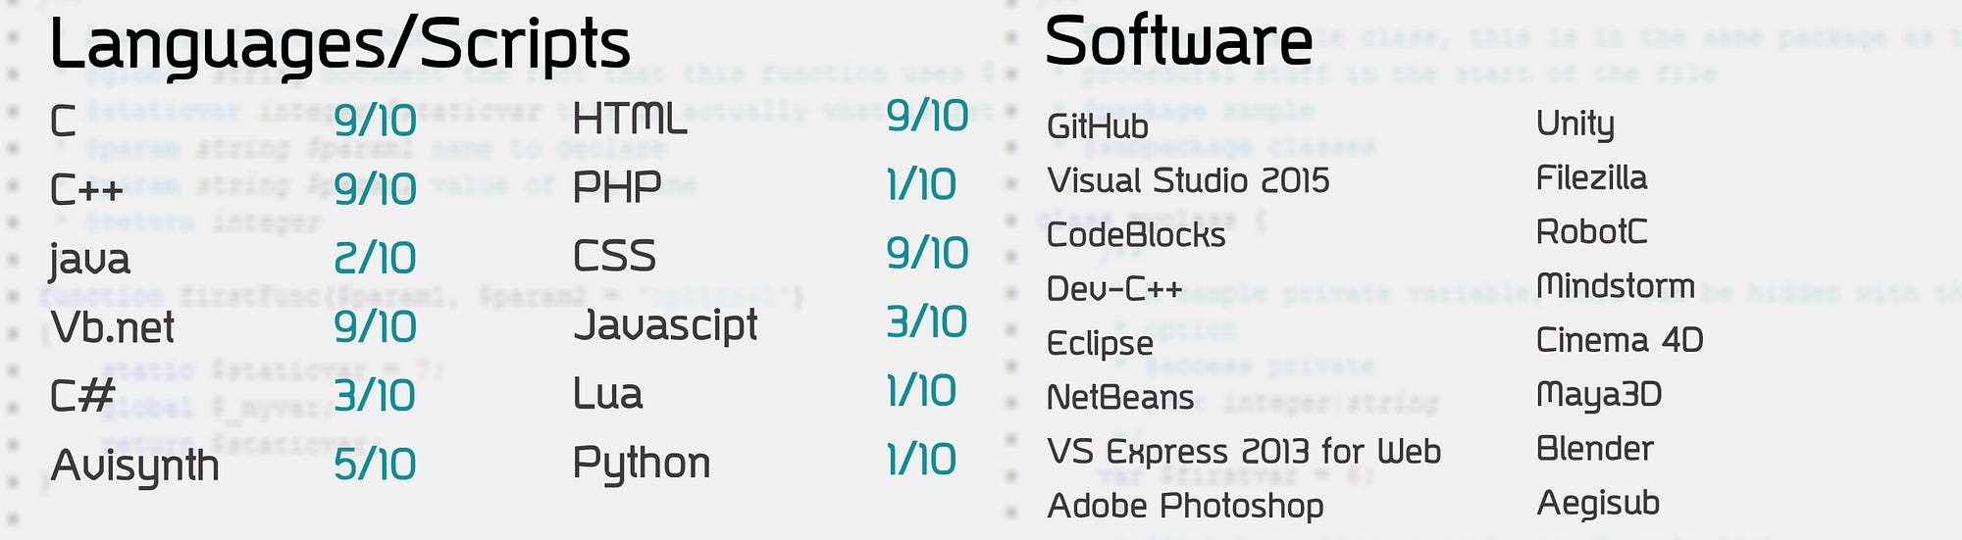Screen dimensions: 1962x540
Task: Click the Python 1/10 score
Action: 920,460
